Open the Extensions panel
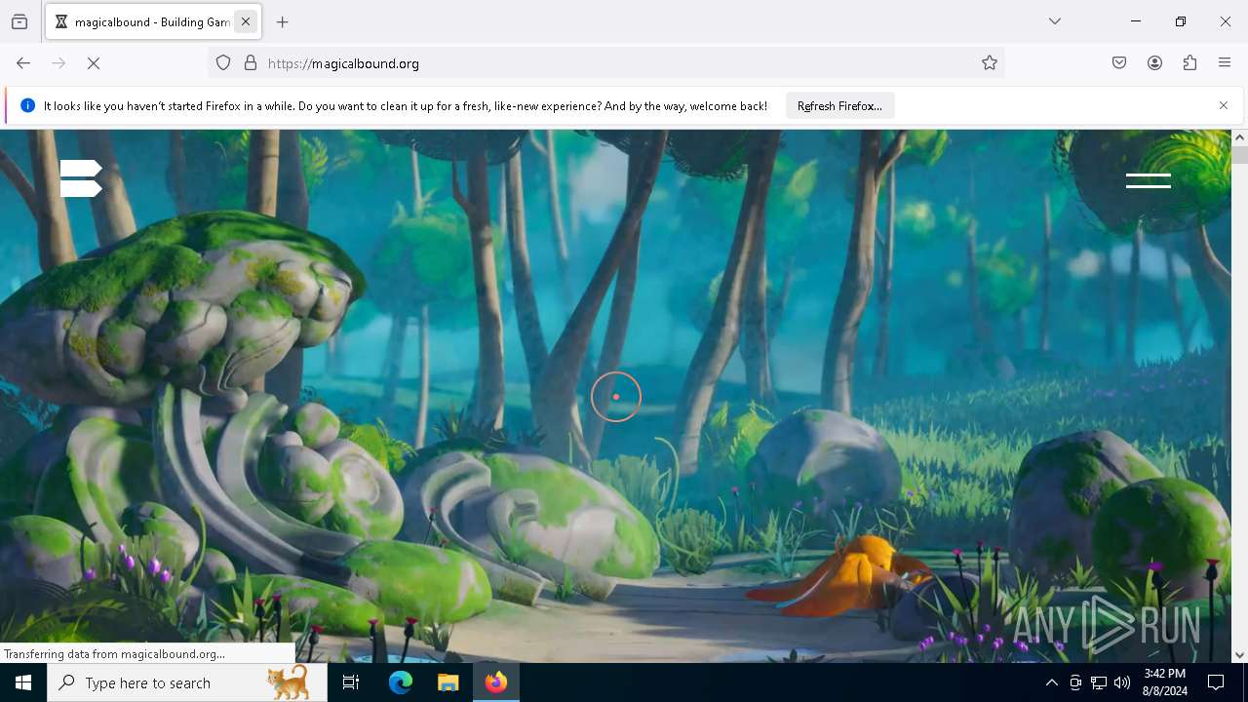 tap(1189, 63)
